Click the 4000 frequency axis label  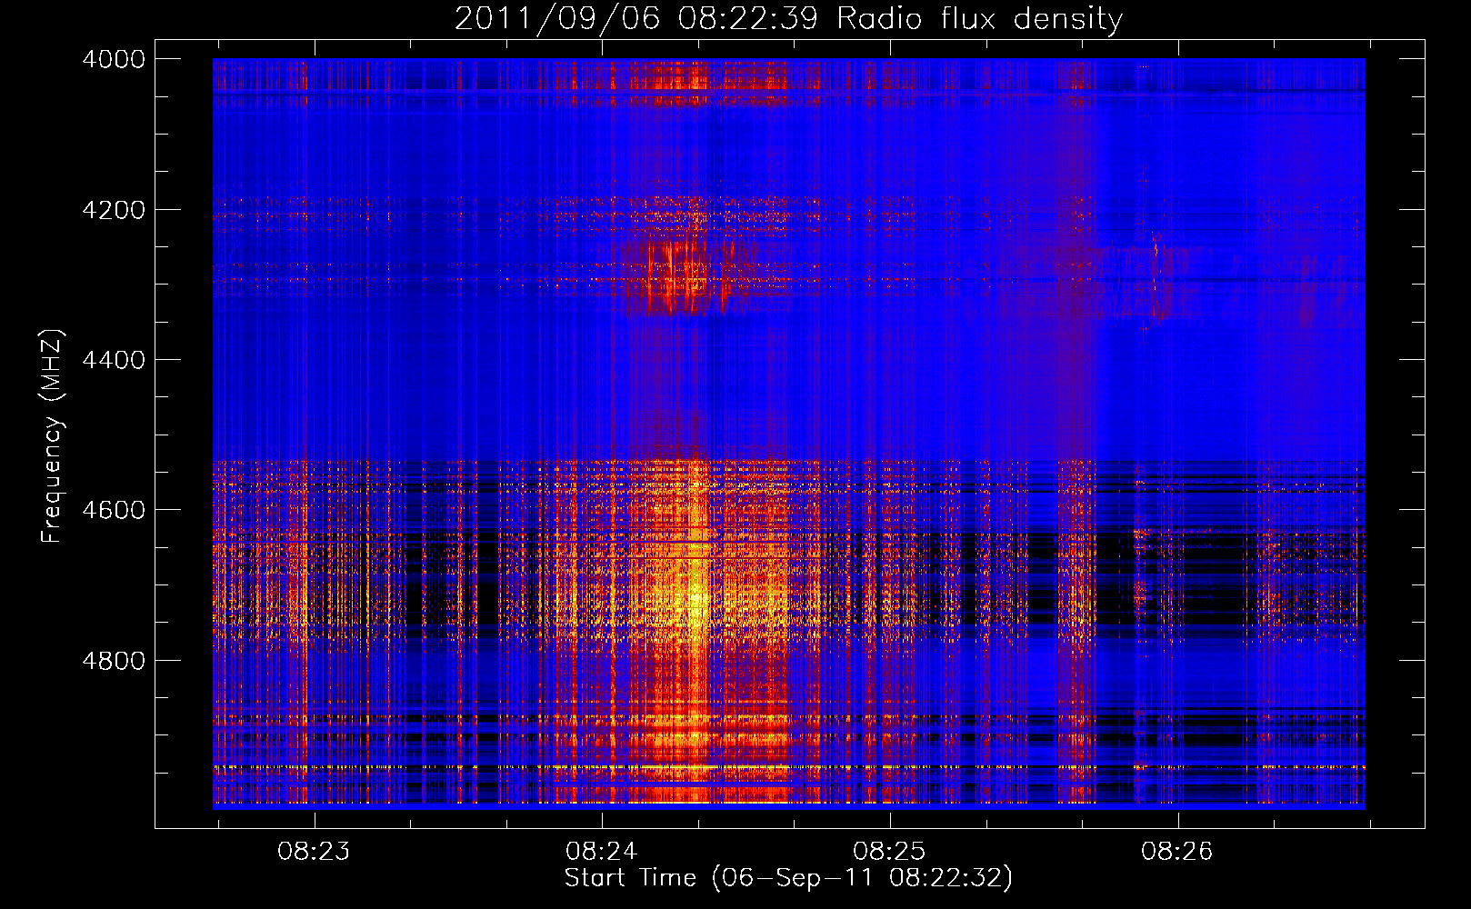pos(114,59)
